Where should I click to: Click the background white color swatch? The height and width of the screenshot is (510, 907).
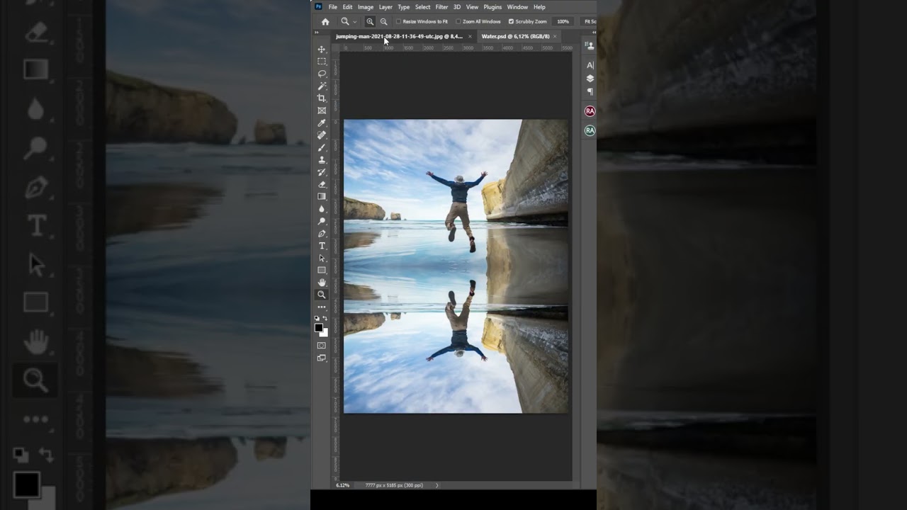(x=325, y=333)
